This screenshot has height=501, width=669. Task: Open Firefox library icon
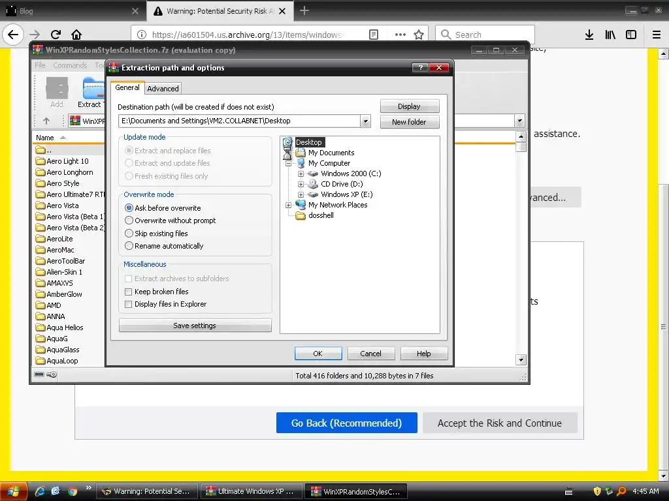[x=610, y=35]
